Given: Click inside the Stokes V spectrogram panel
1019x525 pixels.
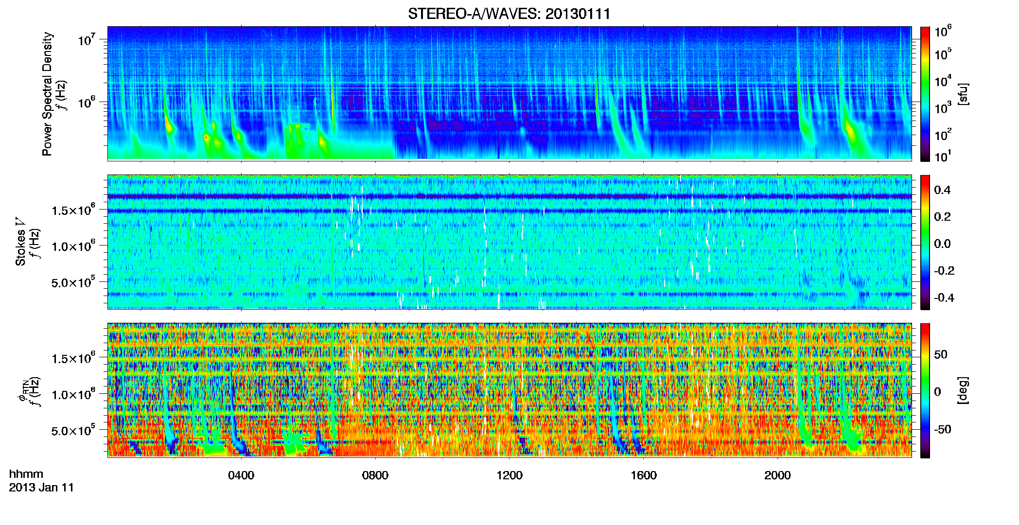Looking at the screenshot, I should (x=509, y=242).
